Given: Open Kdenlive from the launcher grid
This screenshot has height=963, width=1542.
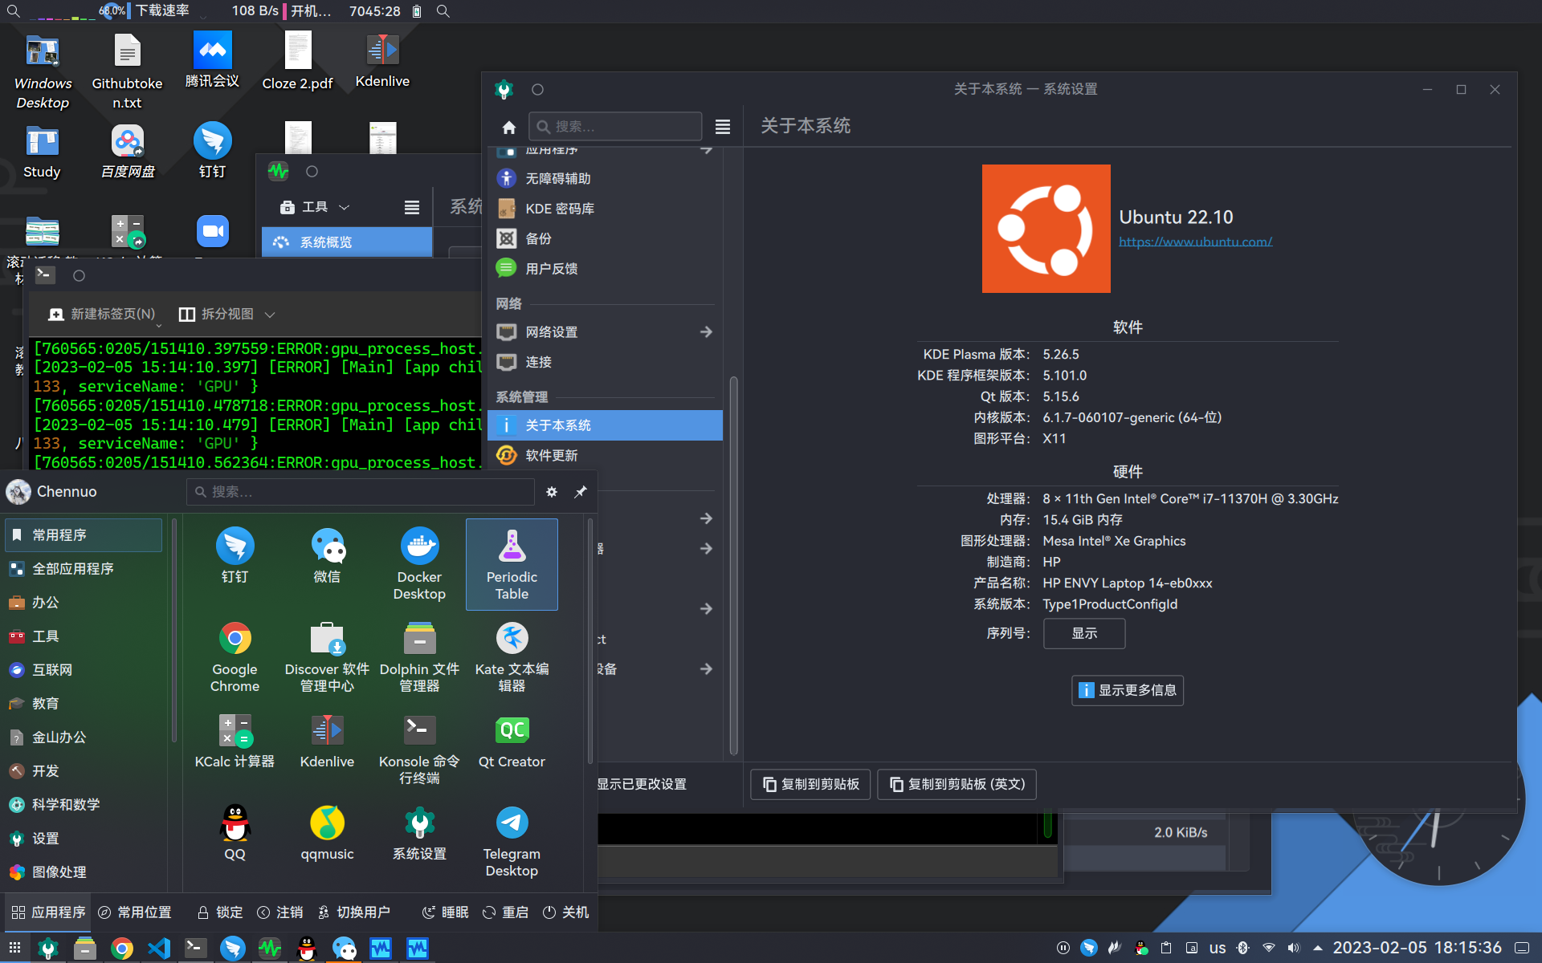Looking at the screenshot, I should (327, 742).
